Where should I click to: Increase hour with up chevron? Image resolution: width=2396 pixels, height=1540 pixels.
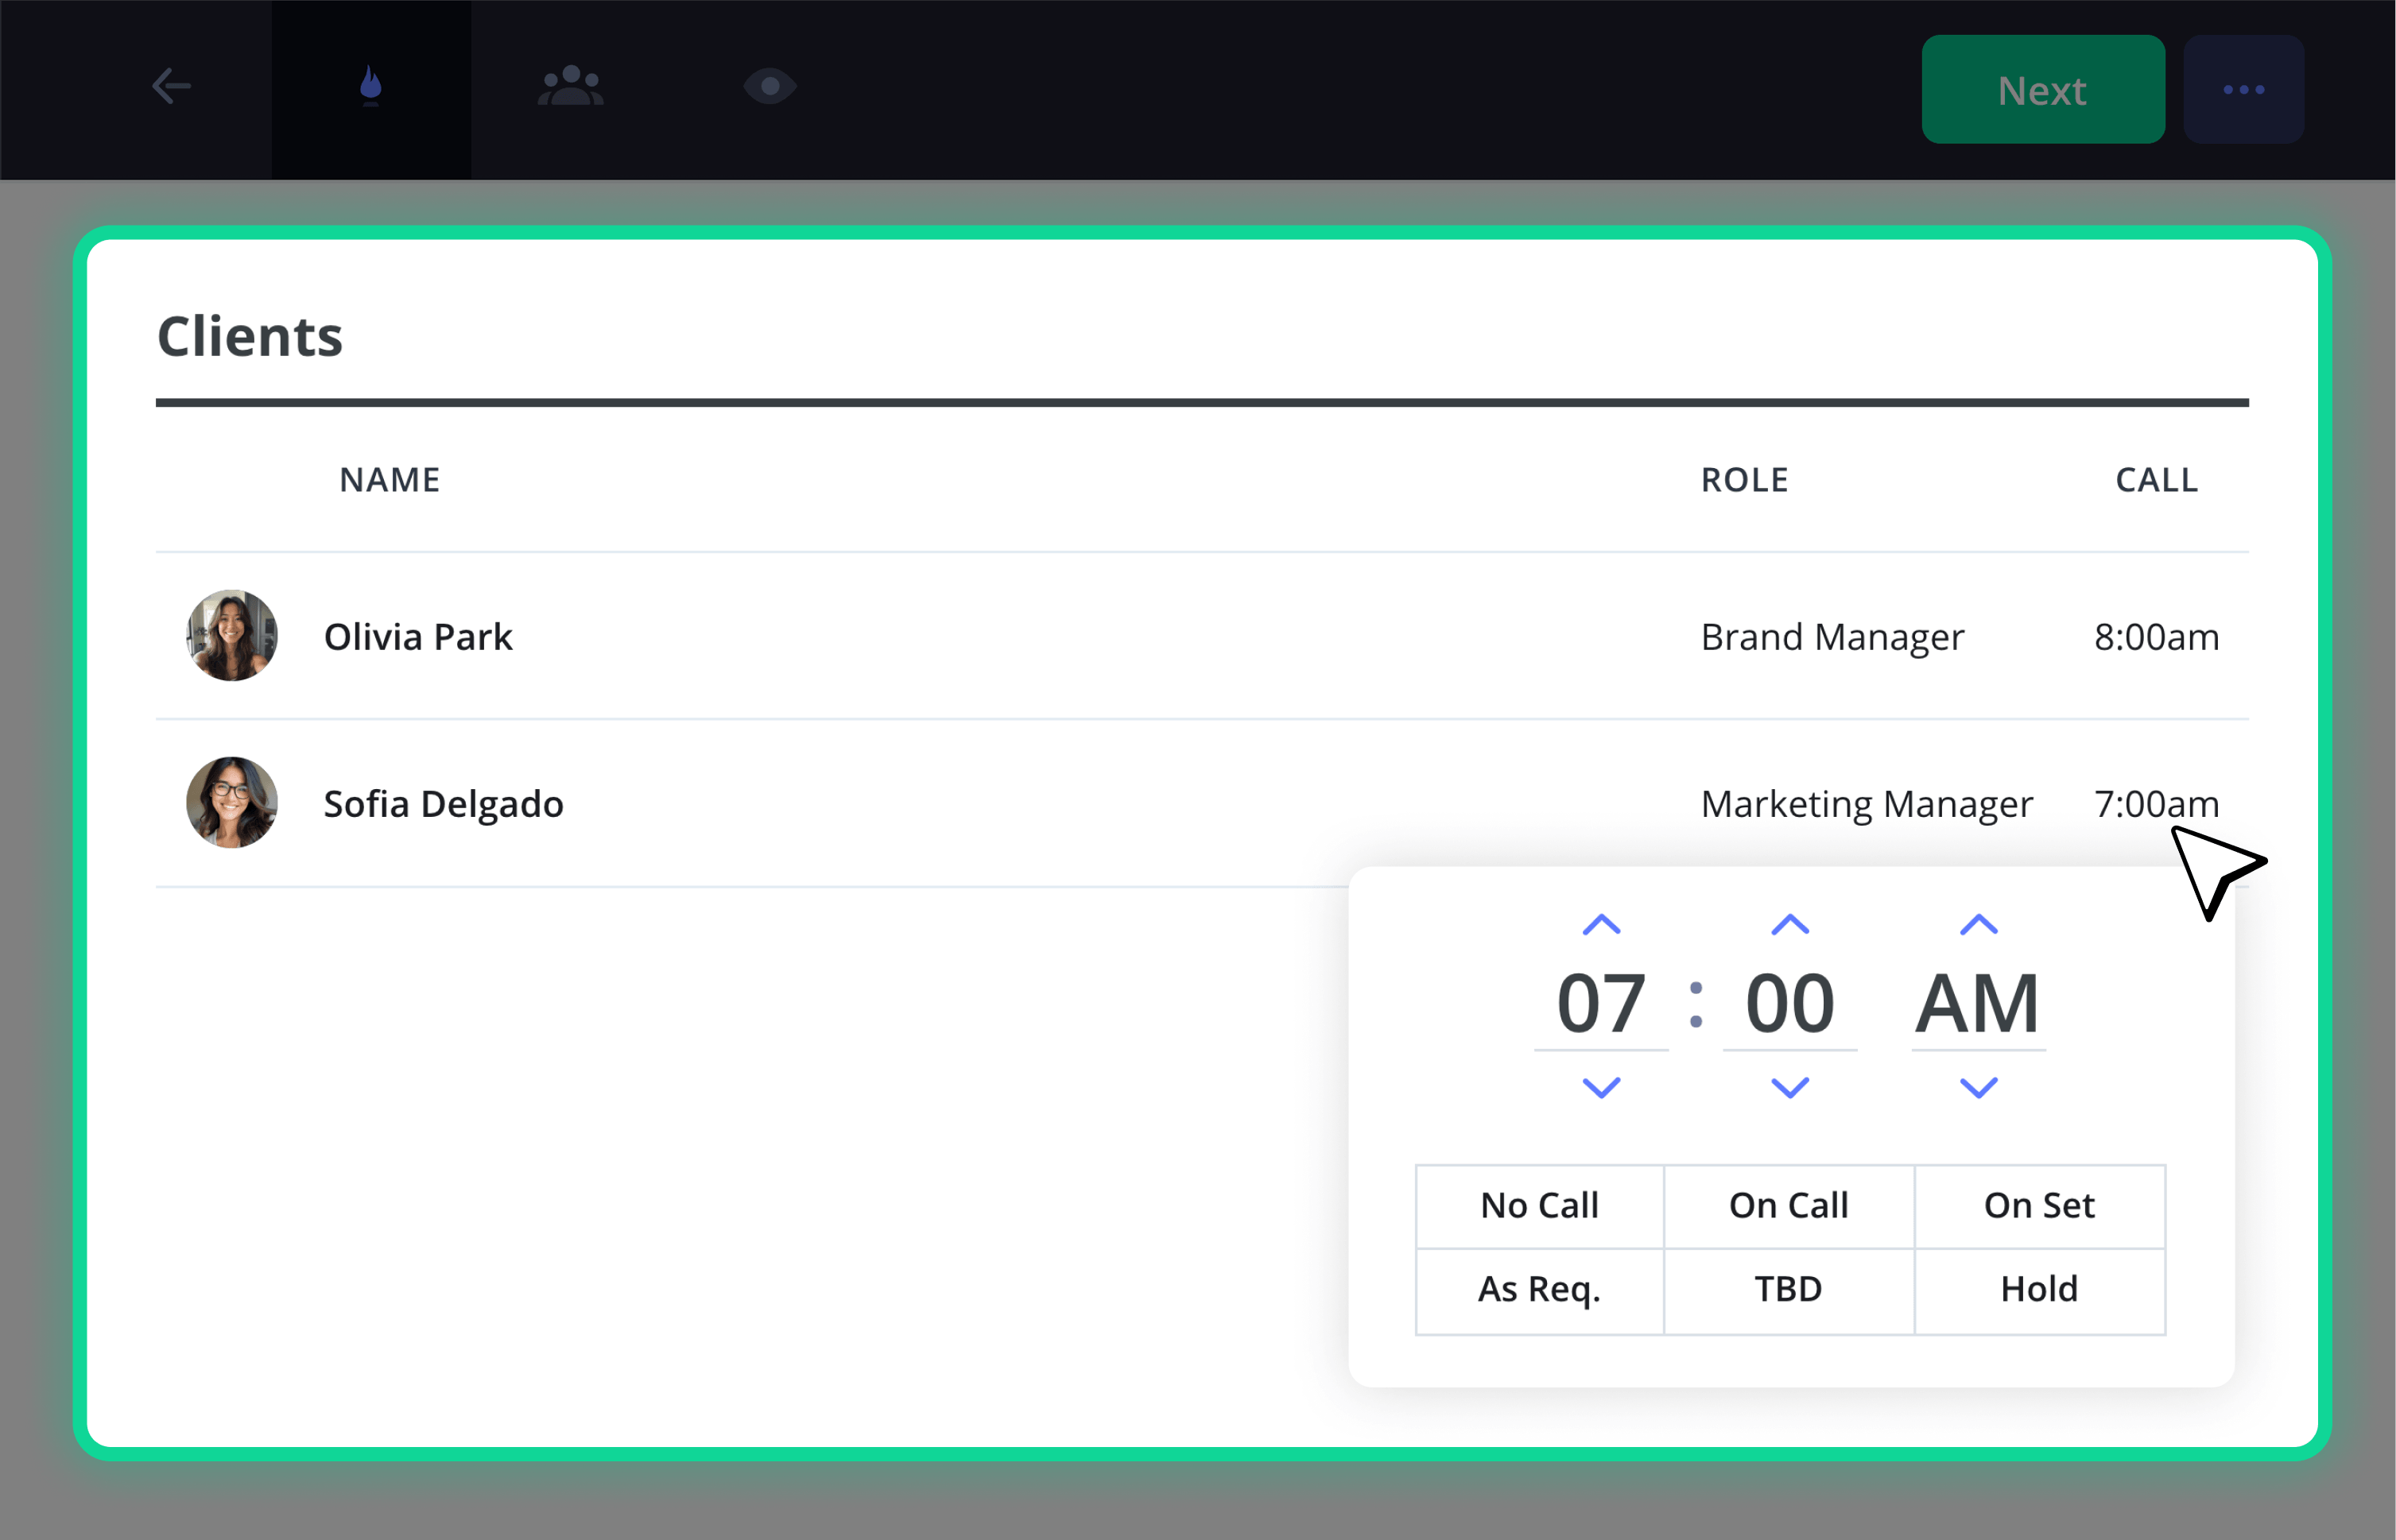[x=1601, y=925]
